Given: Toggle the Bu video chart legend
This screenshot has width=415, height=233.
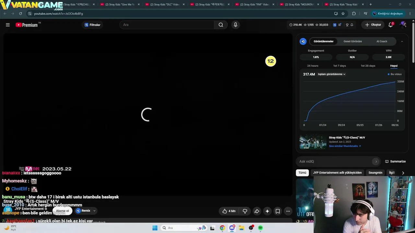Looking at the screenshot, I should coord(395,74).
